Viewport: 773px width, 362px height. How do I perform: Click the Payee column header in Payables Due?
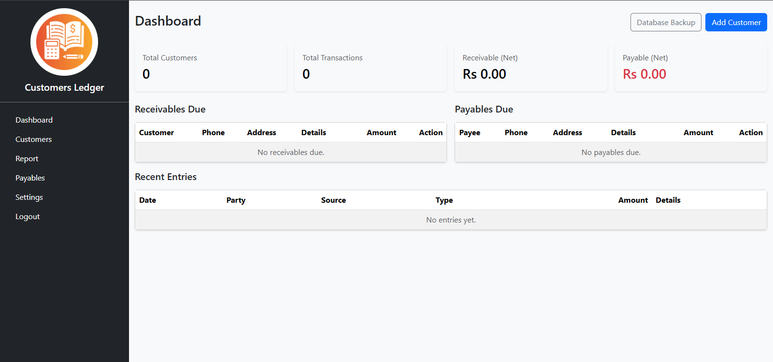tap(470, 132)
